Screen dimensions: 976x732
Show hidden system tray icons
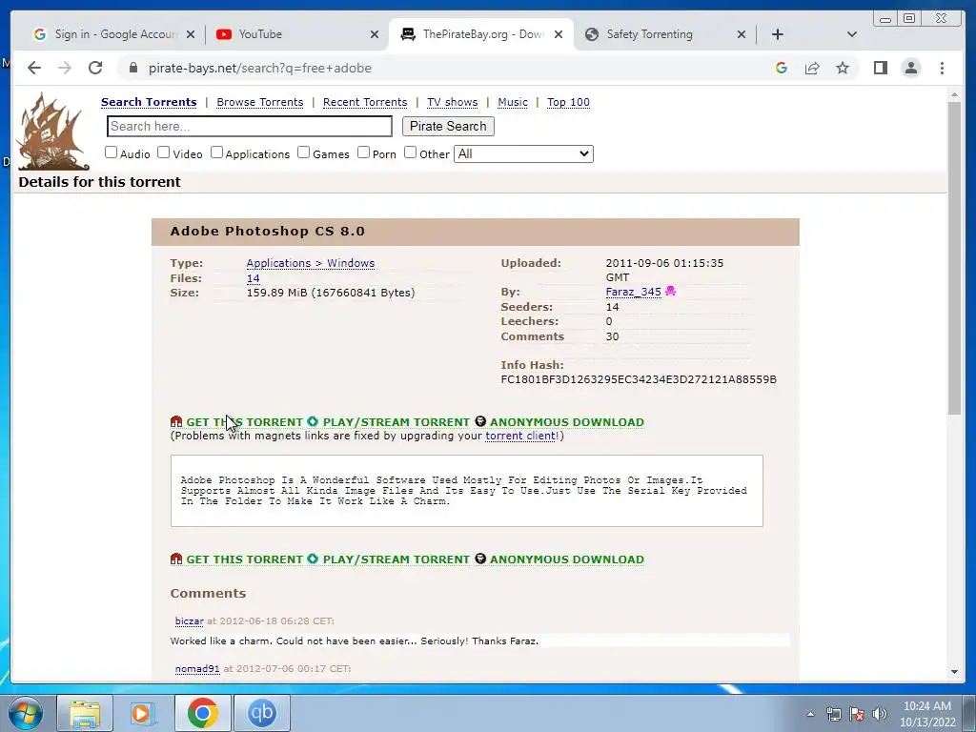(810, 714)
